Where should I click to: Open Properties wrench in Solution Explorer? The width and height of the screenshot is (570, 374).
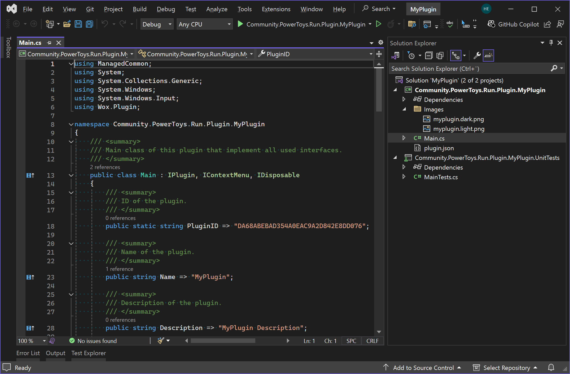coord(477,56)
